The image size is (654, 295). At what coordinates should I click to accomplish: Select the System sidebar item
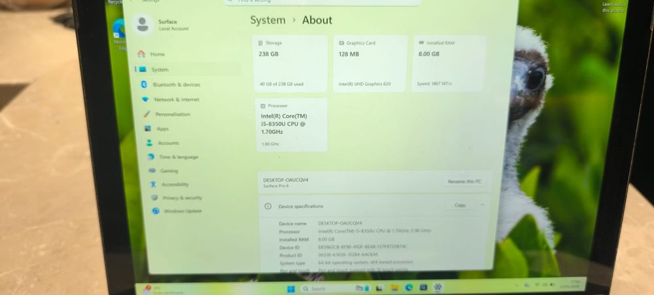[x=187, y=70]
